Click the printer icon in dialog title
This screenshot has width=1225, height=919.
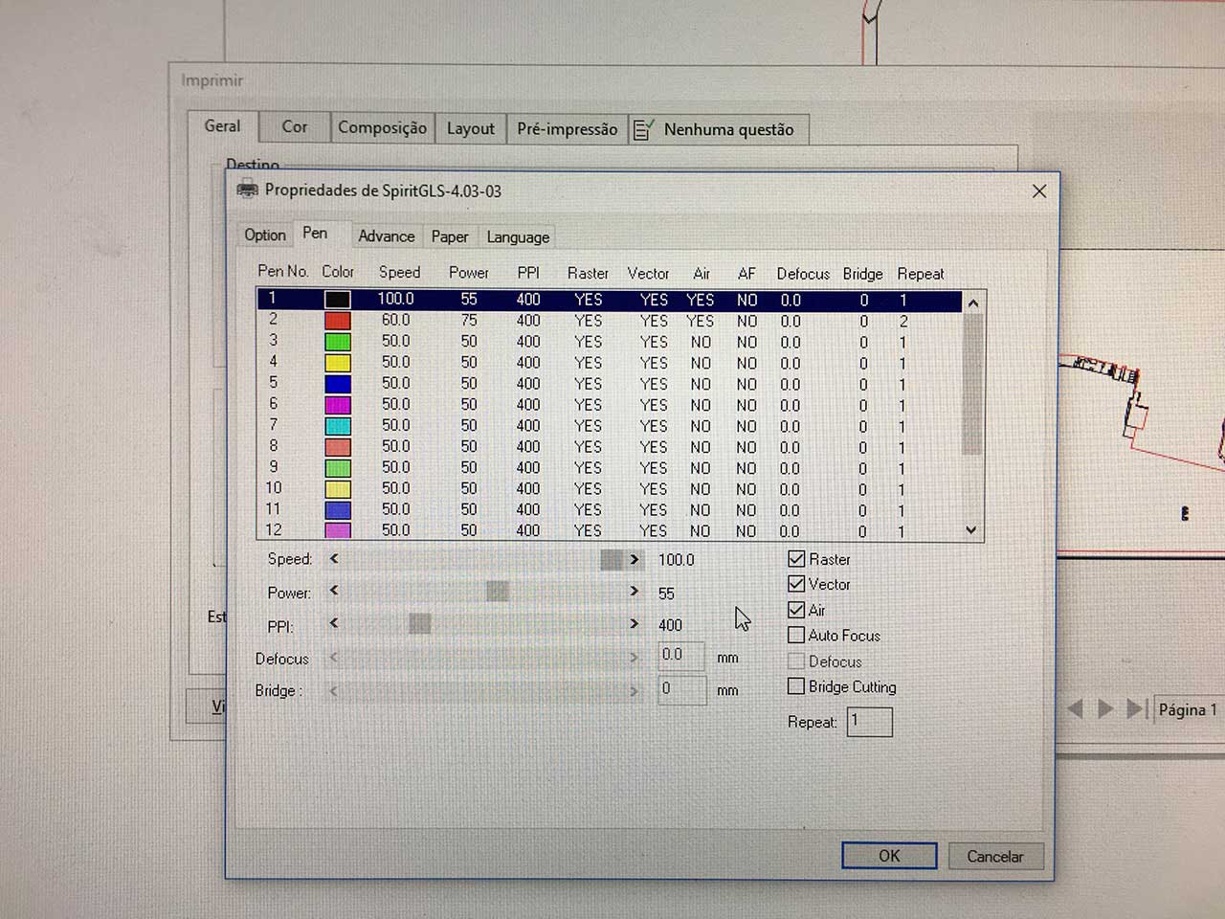click(247, 190)
